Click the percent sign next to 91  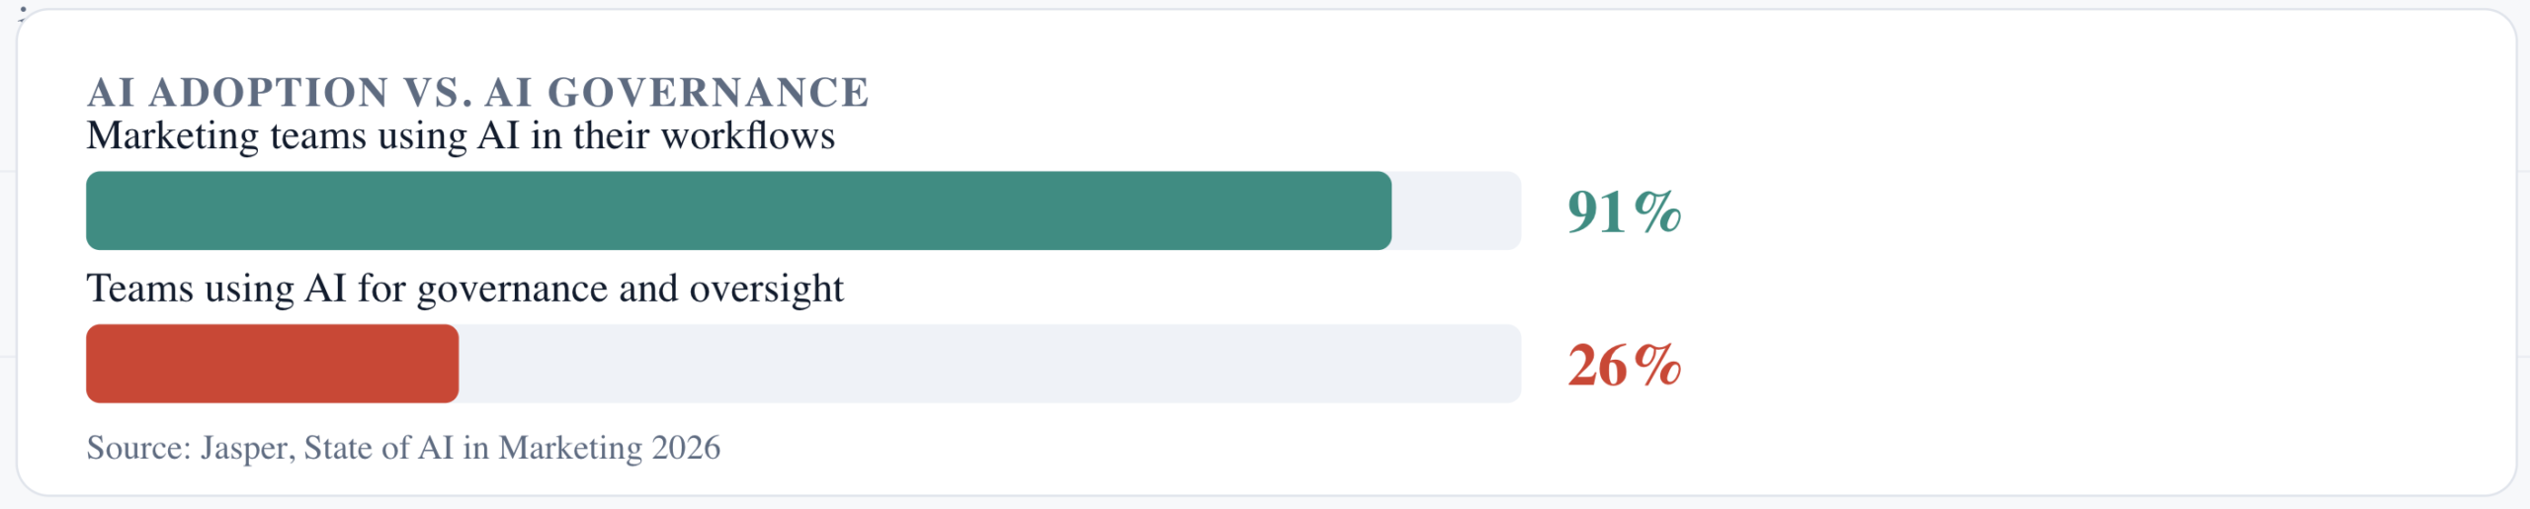1656,212
